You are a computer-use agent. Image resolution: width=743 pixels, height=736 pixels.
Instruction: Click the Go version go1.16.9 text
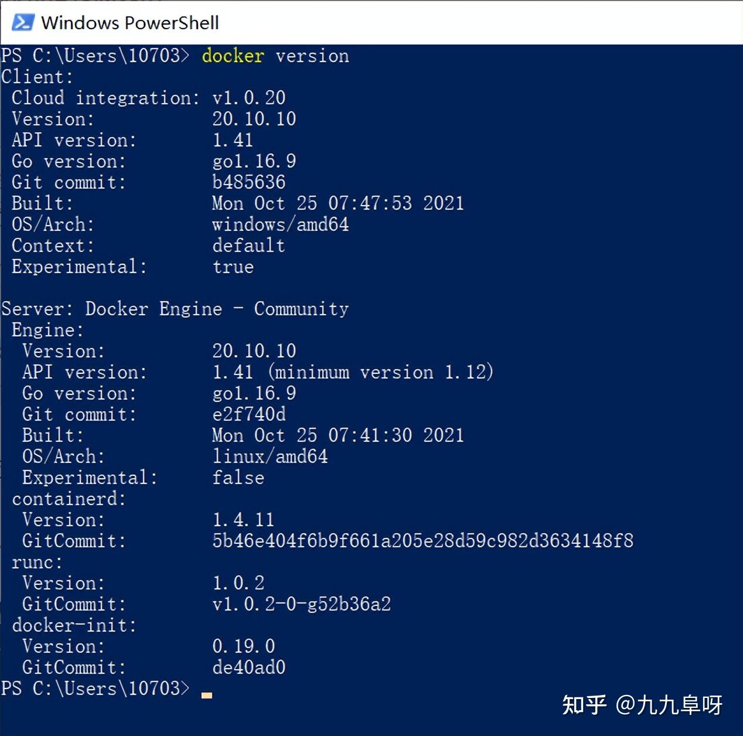[254, 161]
